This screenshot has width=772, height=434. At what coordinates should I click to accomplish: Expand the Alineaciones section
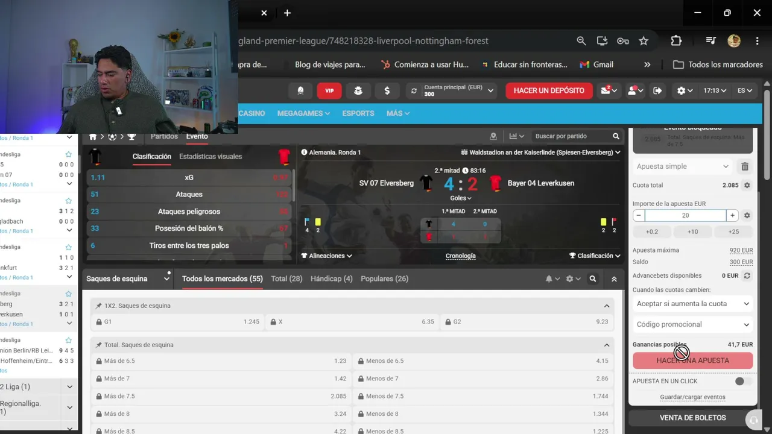coord(327,256)
